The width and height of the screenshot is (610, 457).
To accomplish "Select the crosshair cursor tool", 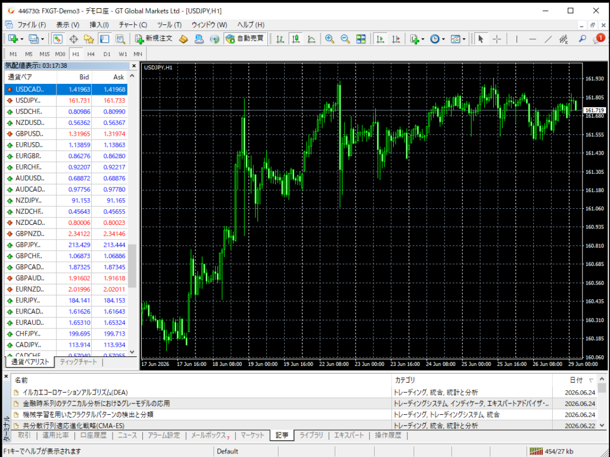I will [496, 39].
